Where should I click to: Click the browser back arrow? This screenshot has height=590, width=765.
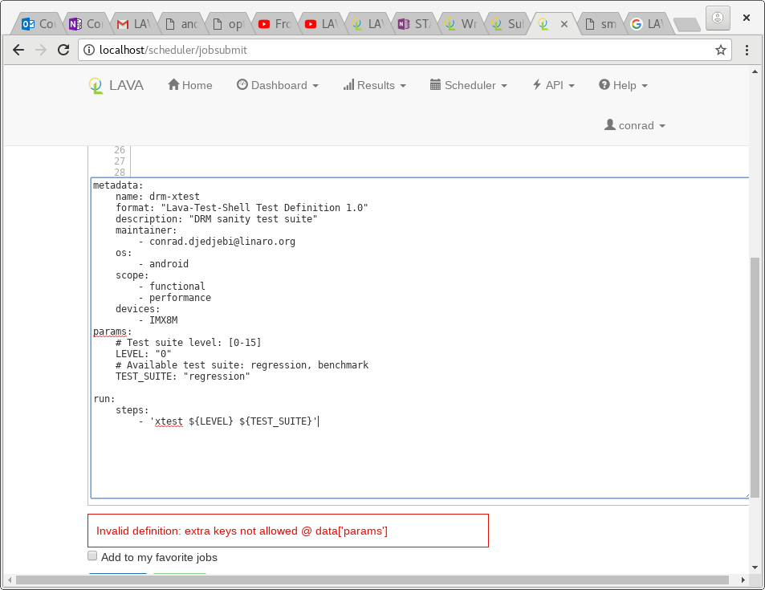pyautogui.click(x=19, y=50)
